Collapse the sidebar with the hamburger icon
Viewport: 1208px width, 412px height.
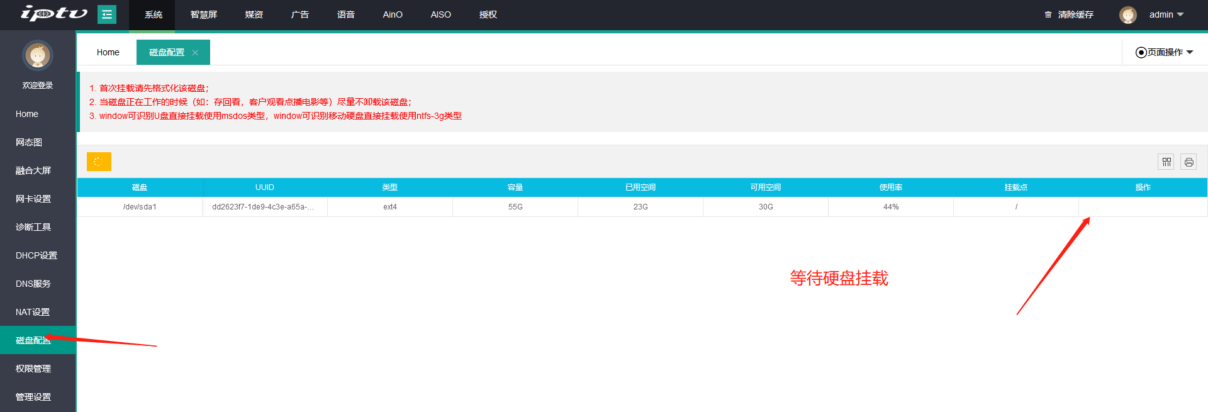pos(107,14)
